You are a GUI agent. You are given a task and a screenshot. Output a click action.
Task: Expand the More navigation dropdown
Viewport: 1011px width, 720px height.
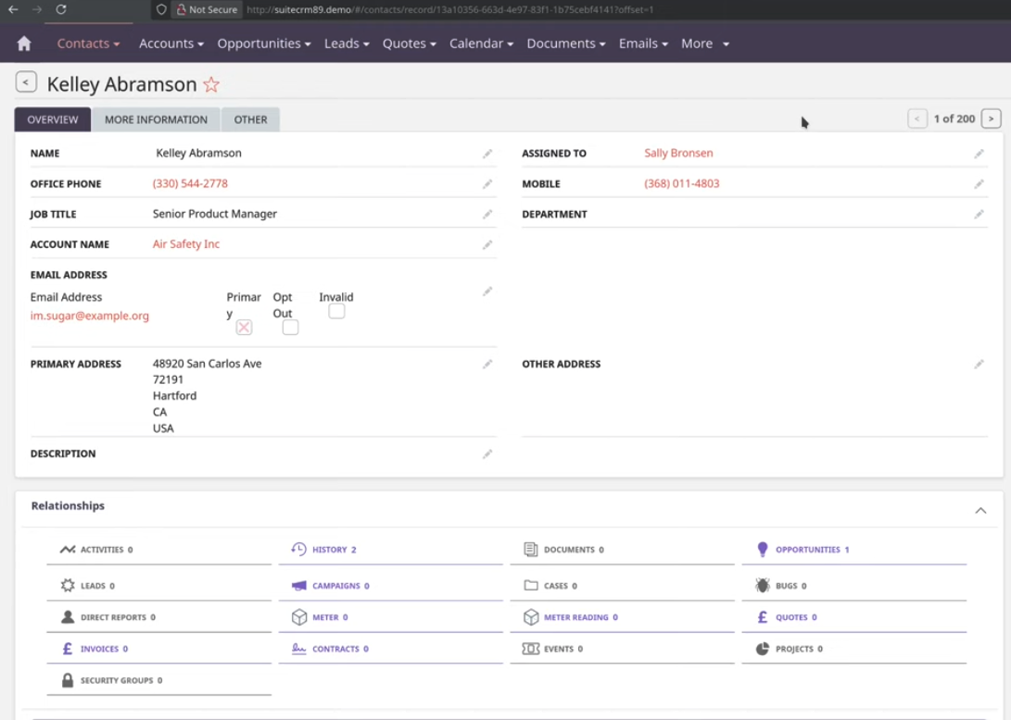point(705,43)
